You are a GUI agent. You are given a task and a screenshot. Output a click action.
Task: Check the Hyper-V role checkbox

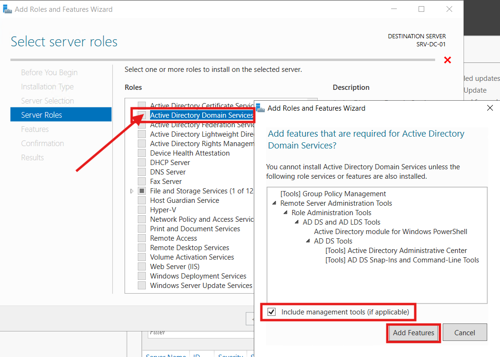pos(142,209)
